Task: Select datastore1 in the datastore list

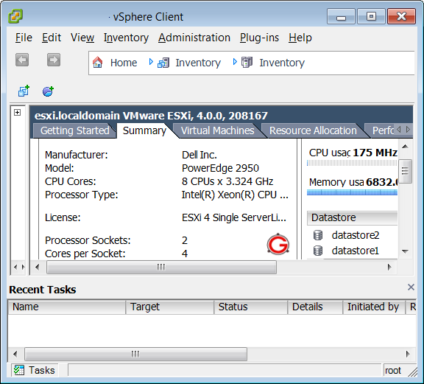Action: (x=356, y=251)
